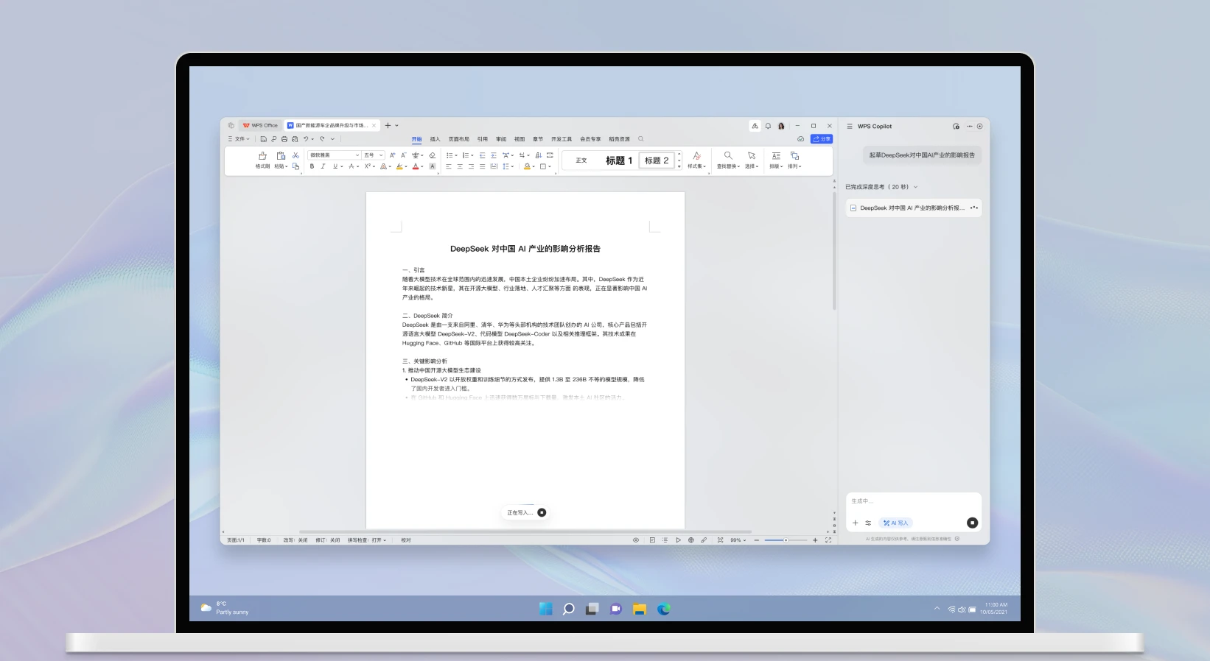Click the undo arrow icon
The width and height of the screenshot is (1210, 661).
point(306,139)
